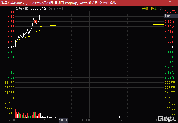
Task: Click the 4.47 previous close price label
Action: click(11, 47)
